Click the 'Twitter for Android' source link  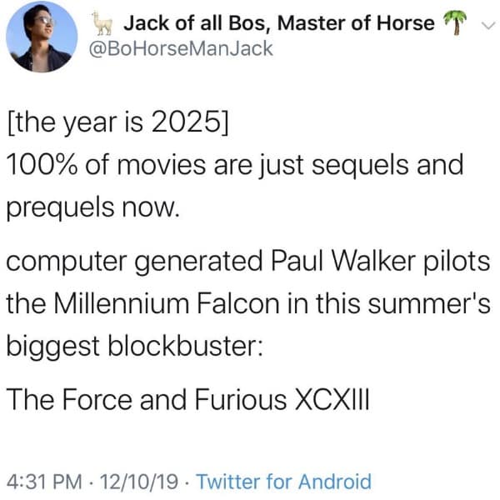pyautogui.click(x=283, y=481)
